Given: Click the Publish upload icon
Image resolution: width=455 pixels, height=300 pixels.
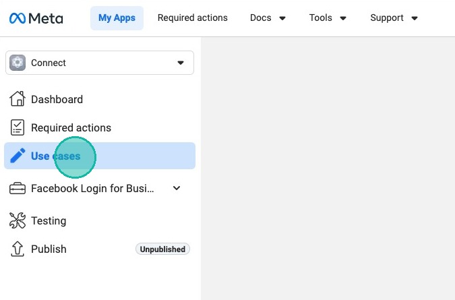Looking at the screenshot, I should click(x=18, y=249).
